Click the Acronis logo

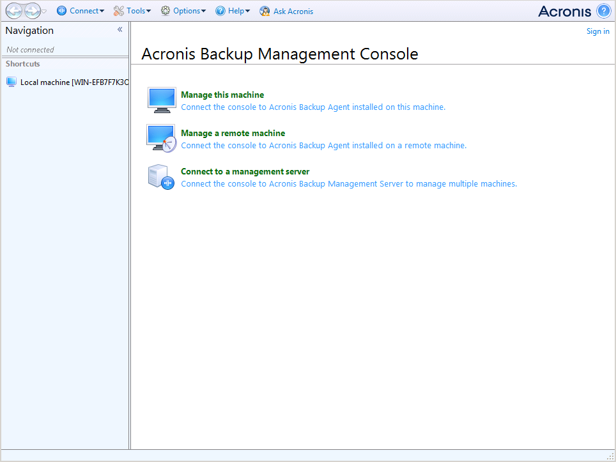tap(566, 11)
